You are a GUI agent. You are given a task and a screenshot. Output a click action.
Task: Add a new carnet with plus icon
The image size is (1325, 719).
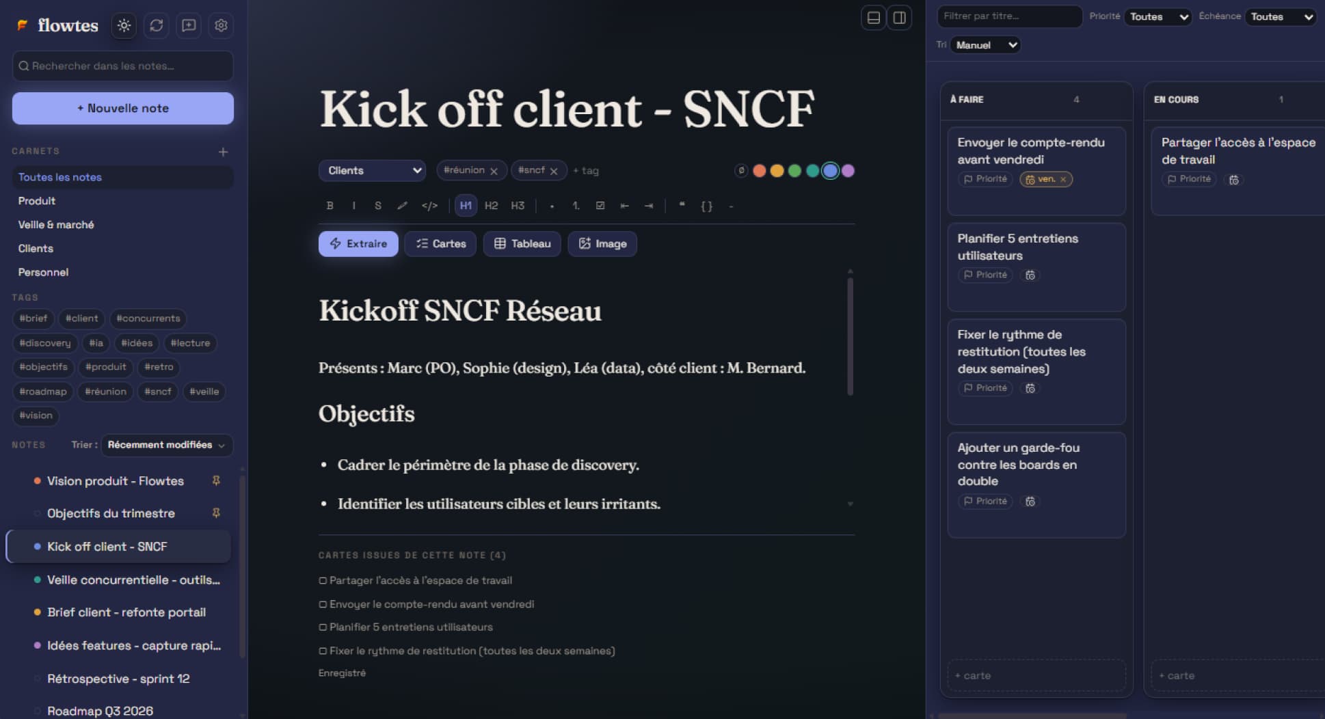[x=223, y=152]
